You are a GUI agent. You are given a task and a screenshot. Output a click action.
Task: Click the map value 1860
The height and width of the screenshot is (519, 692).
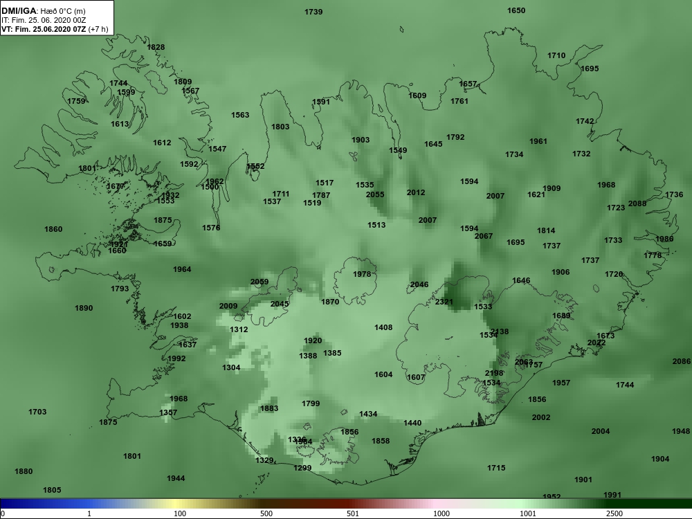[53, 229]
